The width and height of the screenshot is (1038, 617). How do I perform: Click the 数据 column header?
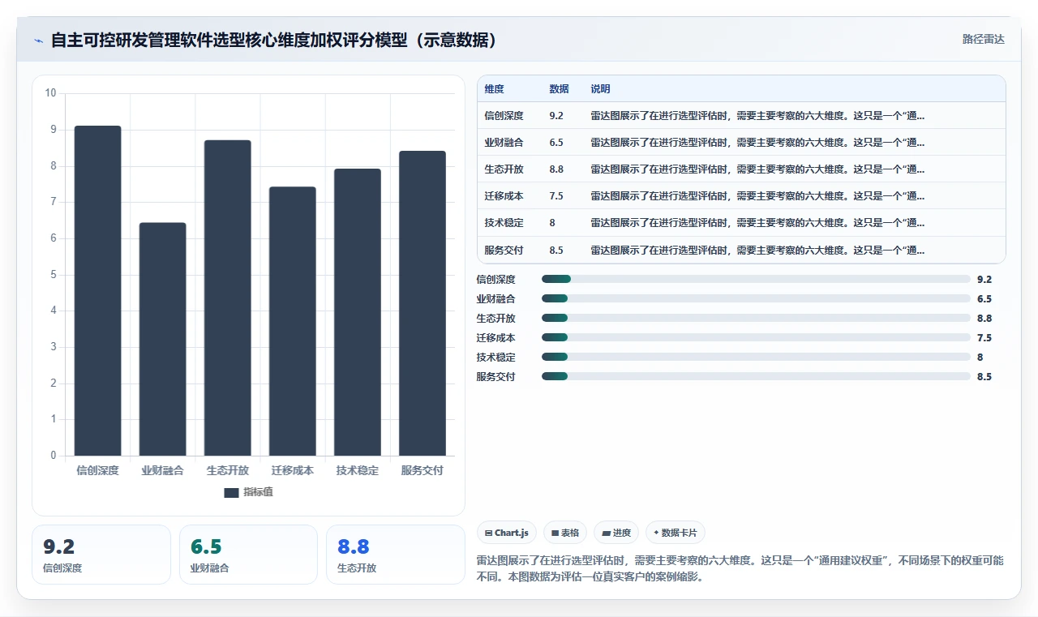559,89
